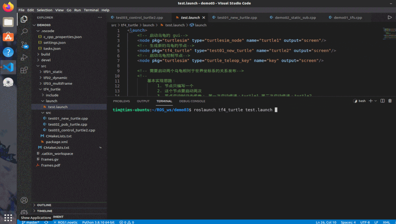The width and height of the screenshot is (396, 224).
Task: Open test02_pub_turtle.cpp in the explorer
Action: pos(68,124)
